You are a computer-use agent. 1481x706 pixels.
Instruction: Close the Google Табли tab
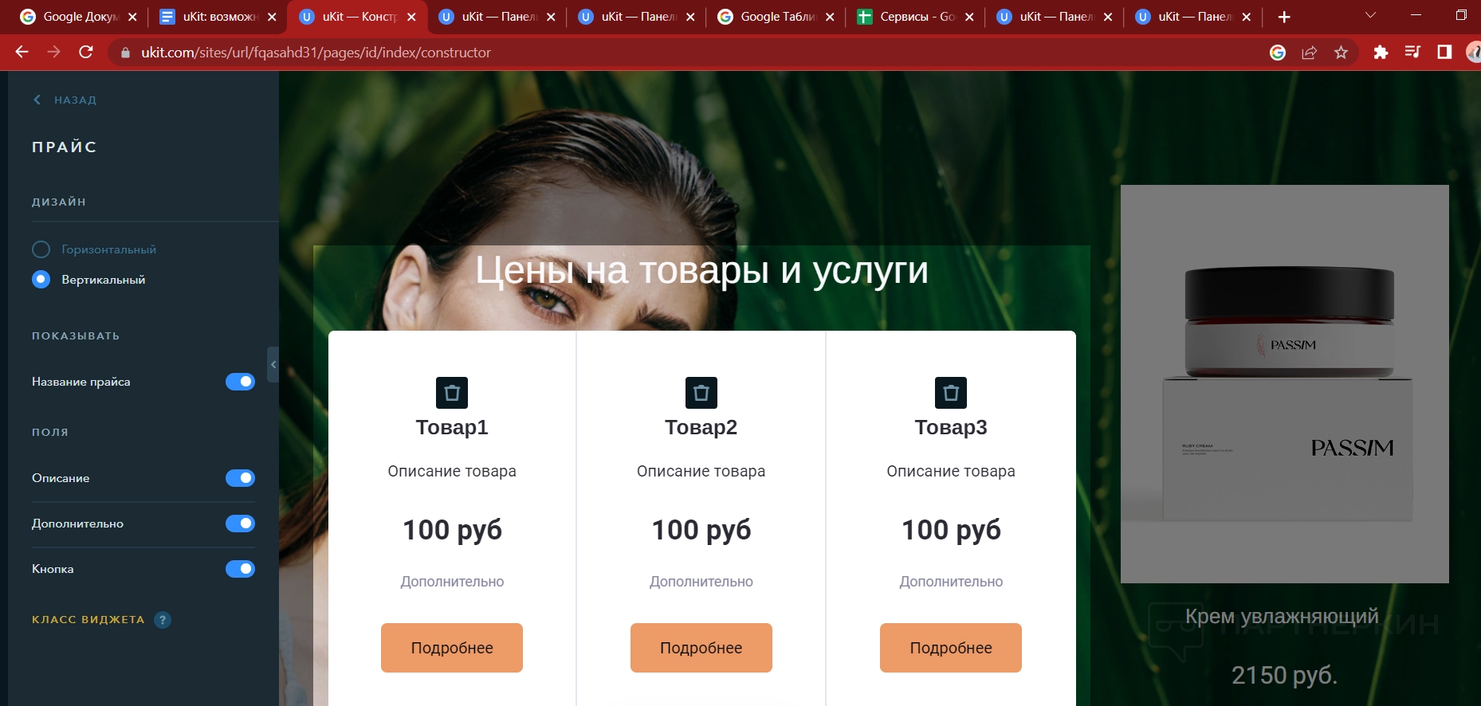[x=830, y=17]
